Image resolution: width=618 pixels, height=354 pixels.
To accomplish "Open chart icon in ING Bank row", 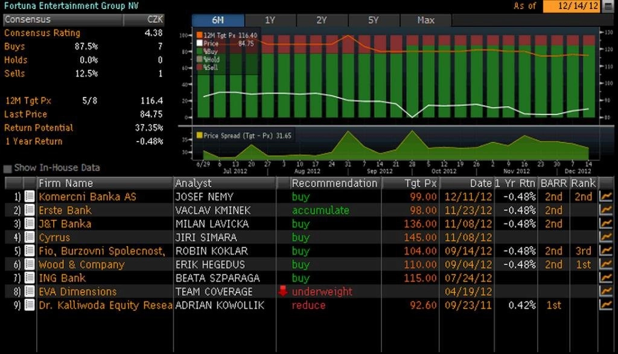I will point(605,278).
